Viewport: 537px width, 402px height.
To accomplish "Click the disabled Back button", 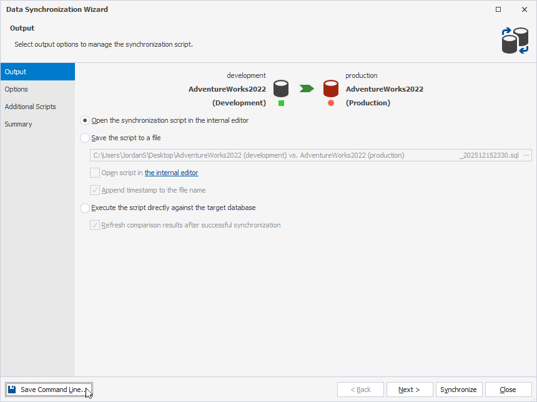I will pyautogui.click(x=360, y=390).
